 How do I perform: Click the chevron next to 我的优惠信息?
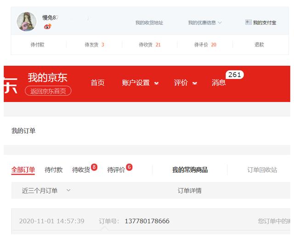[x=220, y=23]
